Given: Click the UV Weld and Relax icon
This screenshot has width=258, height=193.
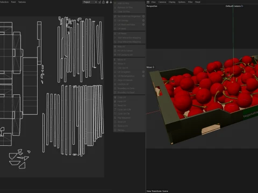Looking at the screenshot, I should 115,25.
